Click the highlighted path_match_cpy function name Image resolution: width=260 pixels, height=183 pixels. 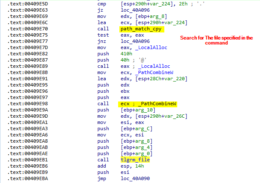pyautogui.click(x=142, y=29)
